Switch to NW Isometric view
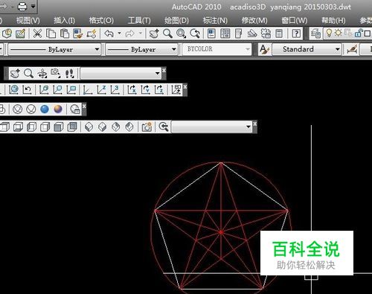Image resolution: width=372 pixels, height=294 pixels. point(129,127)
